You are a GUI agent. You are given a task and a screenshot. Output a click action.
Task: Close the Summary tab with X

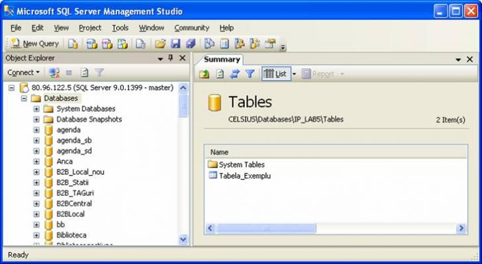click(x=469, y=60)
